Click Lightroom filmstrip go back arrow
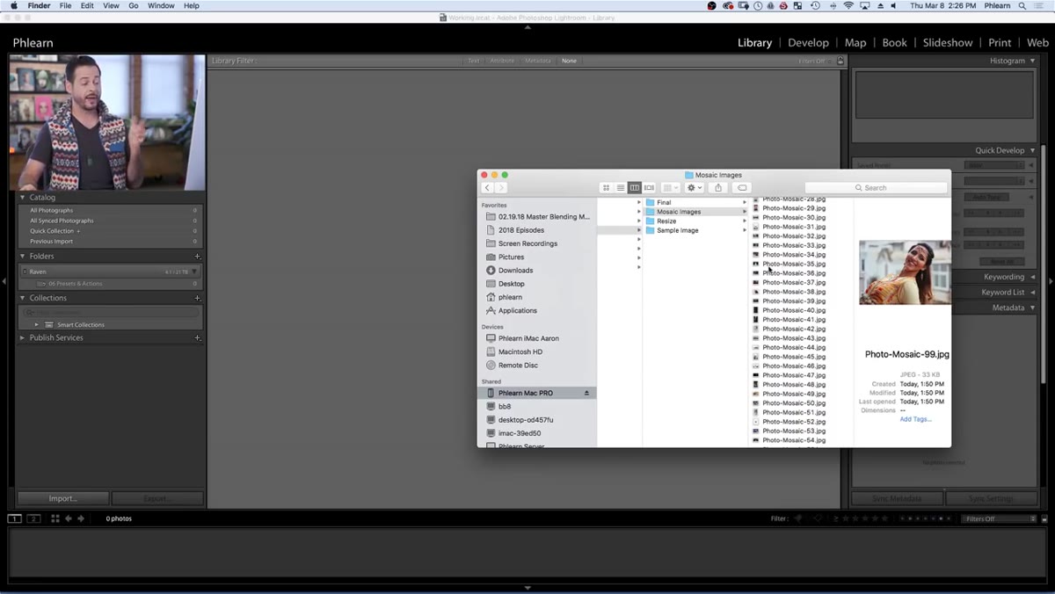The image size is (1055, 594). coord(69,518)
